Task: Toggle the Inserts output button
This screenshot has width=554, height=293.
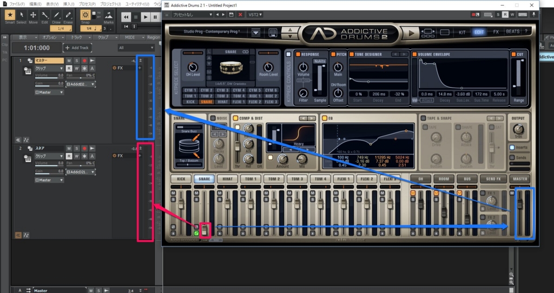Action: [512, 148]
